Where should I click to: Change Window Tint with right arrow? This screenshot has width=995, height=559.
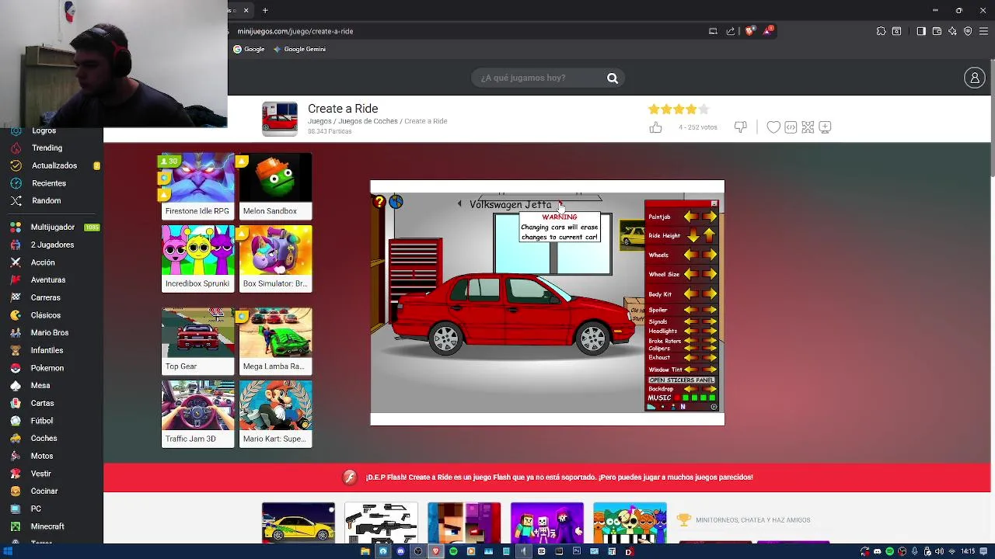710,370
